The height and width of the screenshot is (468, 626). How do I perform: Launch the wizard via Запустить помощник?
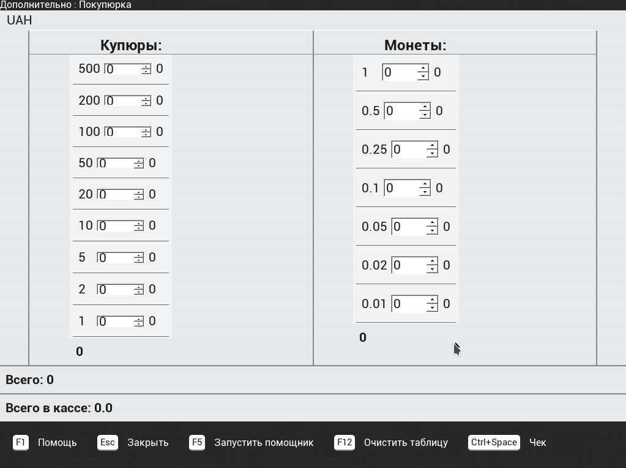pos(264,442)
